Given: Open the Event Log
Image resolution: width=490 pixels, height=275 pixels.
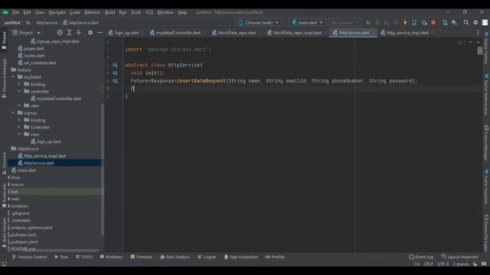Looking at the screenshot, I should click(x=421, y=257).
